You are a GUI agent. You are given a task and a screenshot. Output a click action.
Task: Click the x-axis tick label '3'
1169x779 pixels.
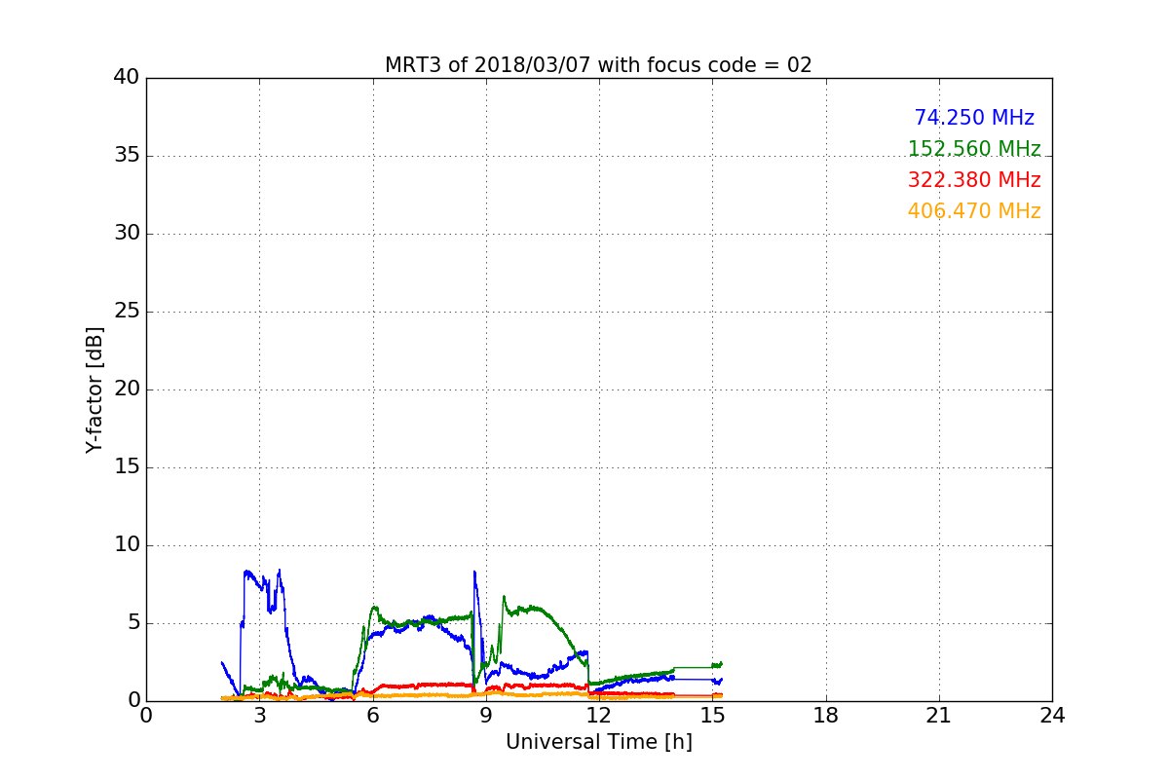tap(259, 716)
